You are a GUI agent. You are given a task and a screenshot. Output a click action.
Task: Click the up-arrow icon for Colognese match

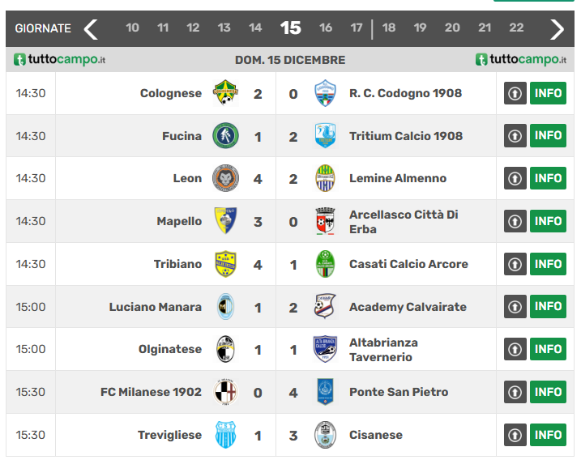coord(515,93)
